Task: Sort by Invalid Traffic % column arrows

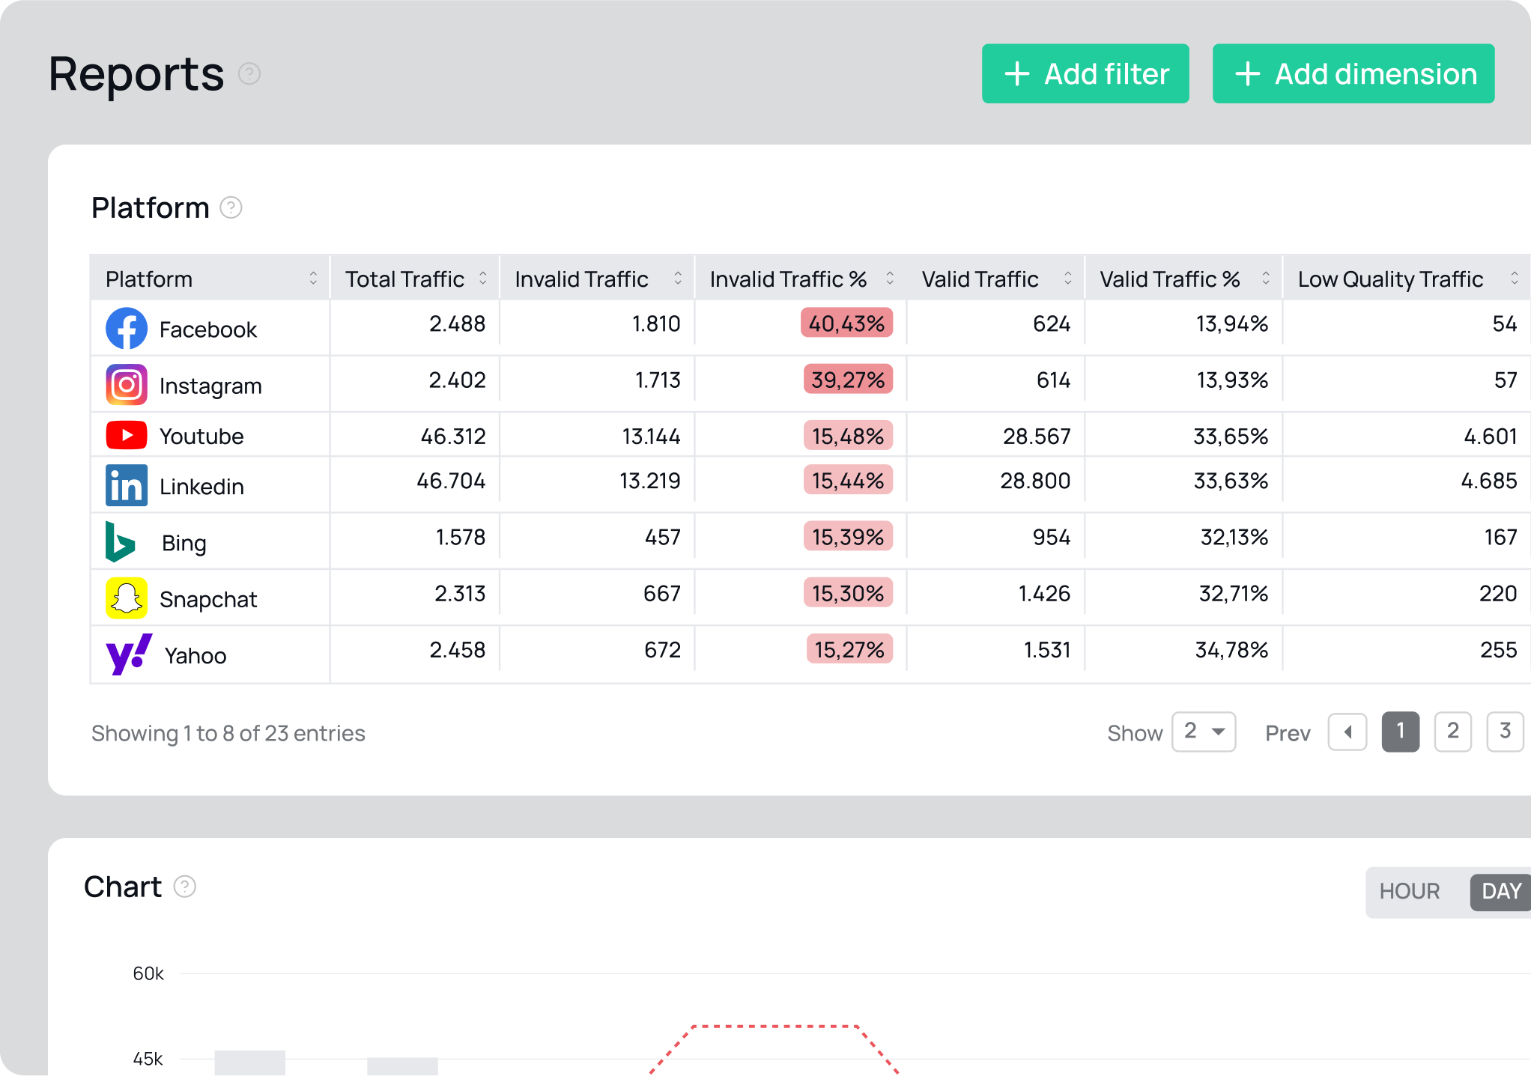Action: [890, 279]
